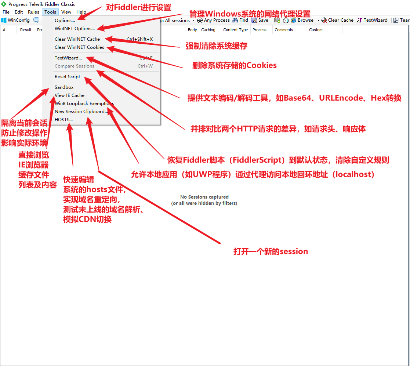The width and height of the screenshot is (410, 366).
Task: Expand the Browse dropdown arrow
Action: point(318,21)
